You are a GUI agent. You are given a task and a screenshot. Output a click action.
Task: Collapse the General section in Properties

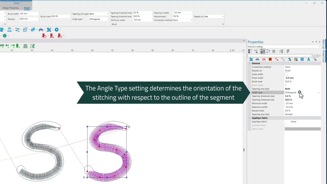(x=250, y=63)
